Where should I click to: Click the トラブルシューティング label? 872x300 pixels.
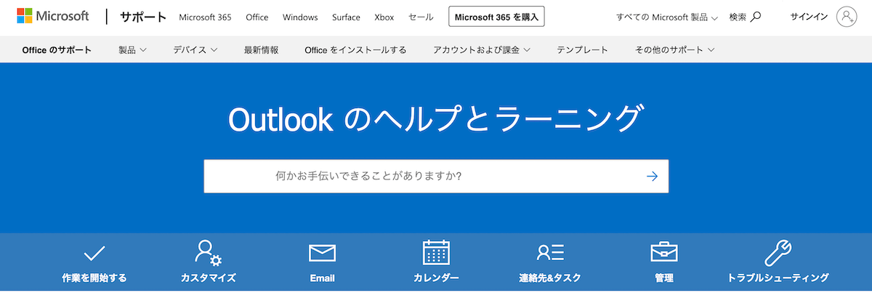coord(778,277)
